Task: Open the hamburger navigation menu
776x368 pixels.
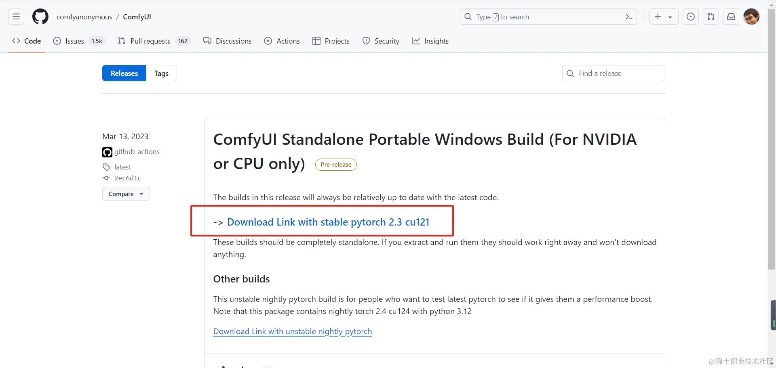Action: pos(16,17)
